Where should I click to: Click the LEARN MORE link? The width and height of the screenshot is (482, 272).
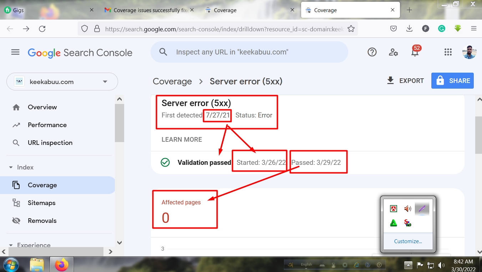(x=182, y=140)
